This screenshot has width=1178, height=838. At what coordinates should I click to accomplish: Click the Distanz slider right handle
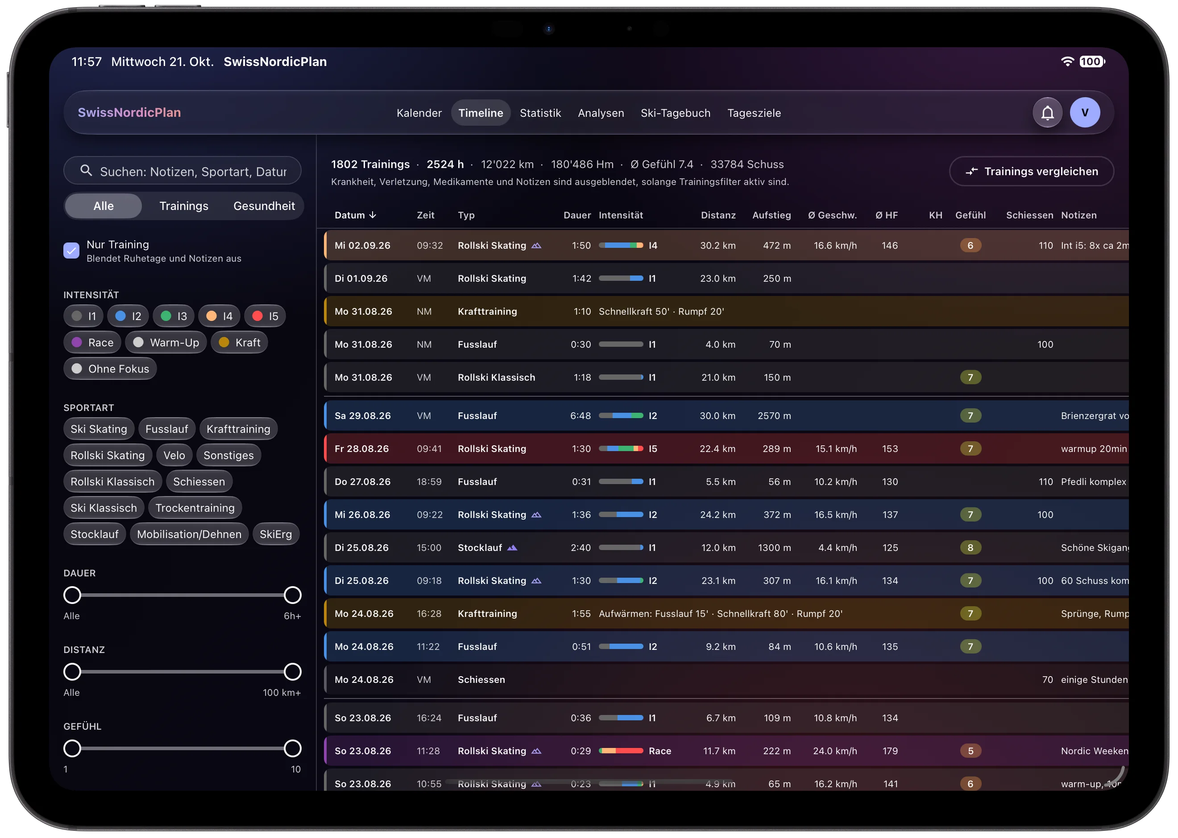point(292,672)
